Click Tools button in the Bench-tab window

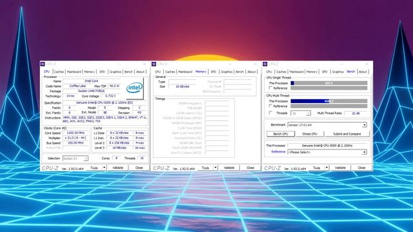[317, 168]
